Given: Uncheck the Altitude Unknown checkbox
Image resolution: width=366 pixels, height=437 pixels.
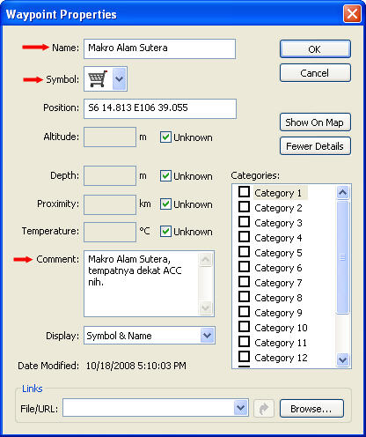Looking at the screenshot, I should [165, 137].
